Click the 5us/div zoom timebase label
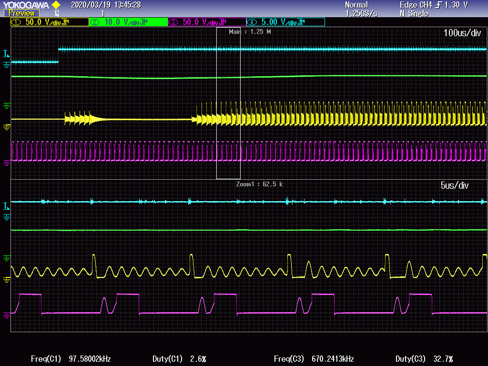 [454, 185]
